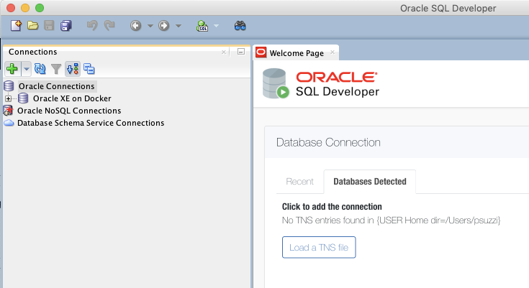Click the New file icon in toolbar
Image resolution: width=529 pixels, height=288 pixels.
pos(16,26)
